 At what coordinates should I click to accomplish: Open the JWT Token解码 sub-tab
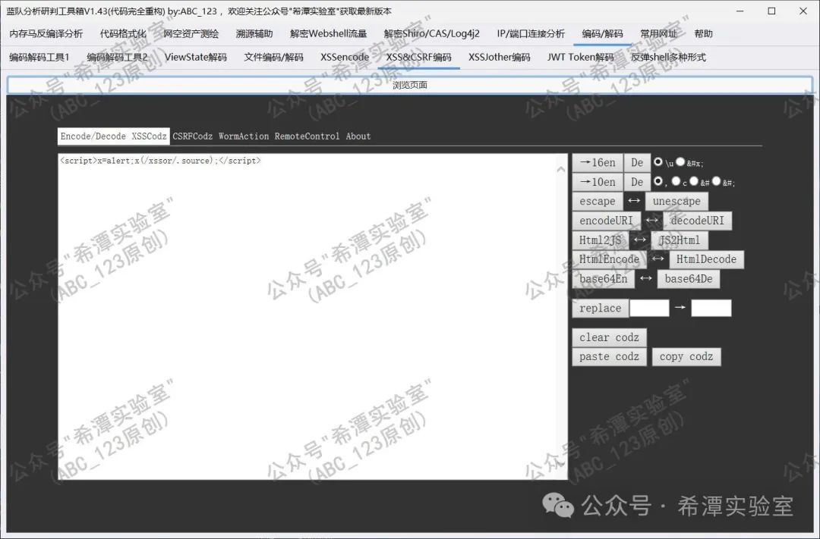coord(581,57)
